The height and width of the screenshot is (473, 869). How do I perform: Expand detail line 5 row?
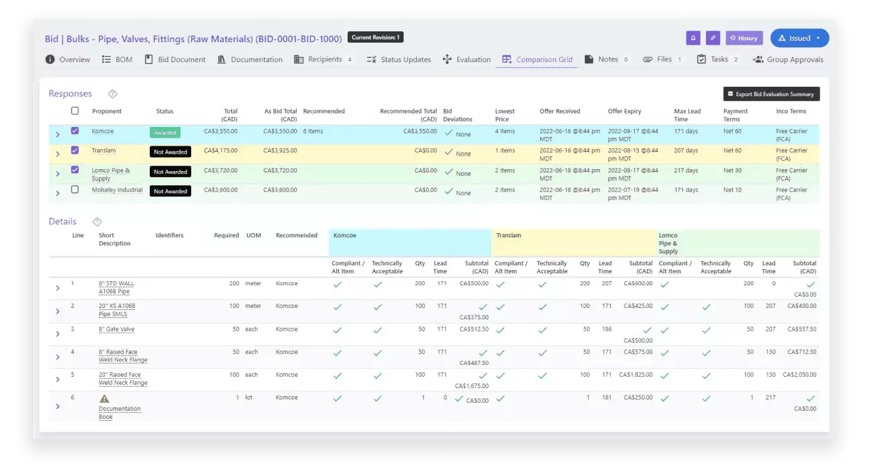pos(57,379)
